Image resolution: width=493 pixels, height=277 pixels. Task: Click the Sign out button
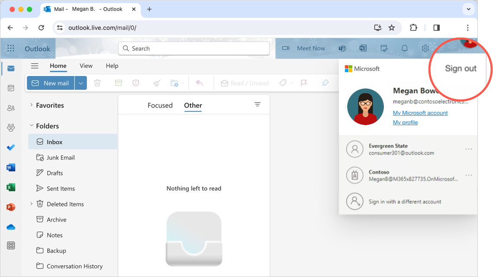460,68
